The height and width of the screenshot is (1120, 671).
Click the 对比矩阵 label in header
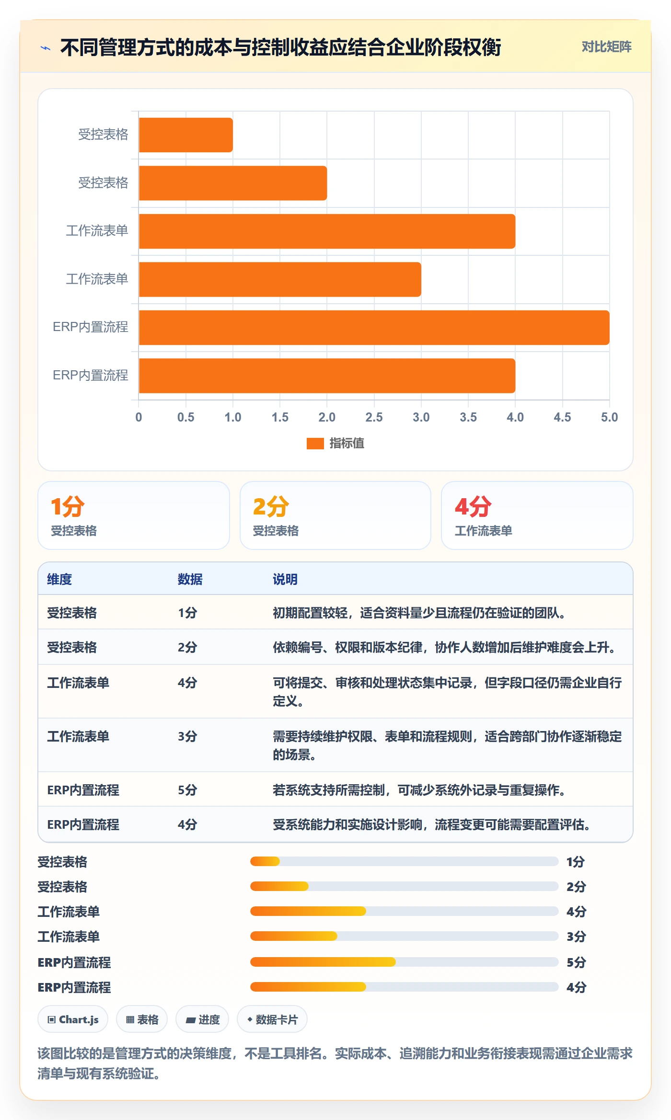coord(606,47)
